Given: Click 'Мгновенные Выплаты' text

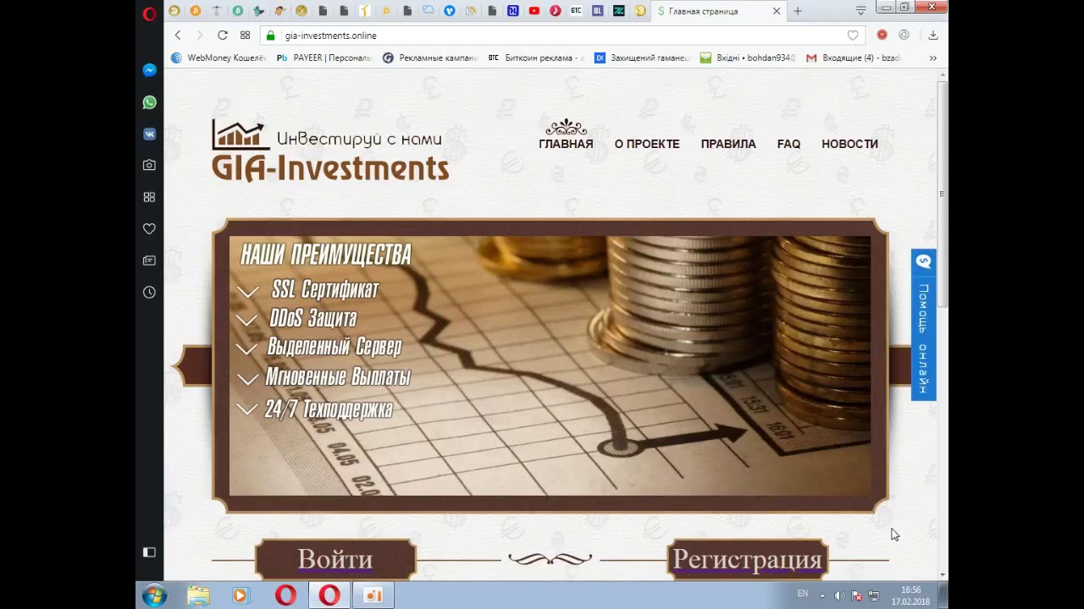Looking at the screenshot, I should pos(338,377).
